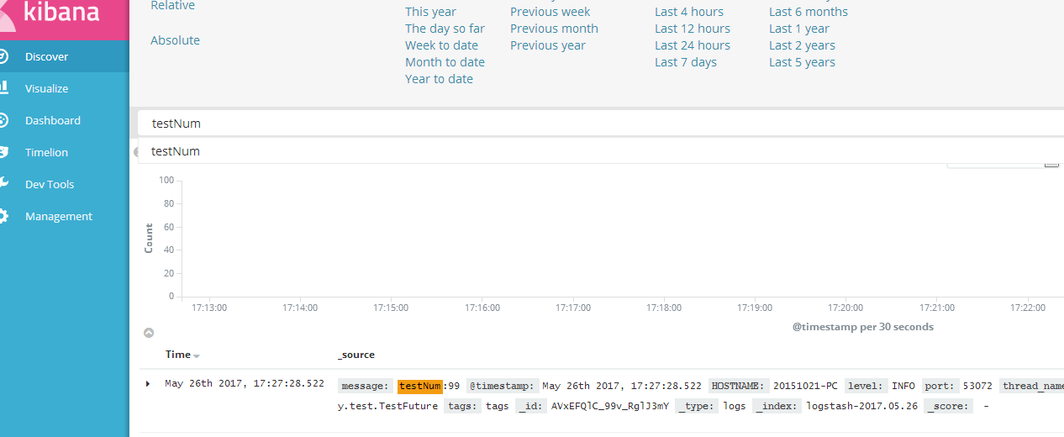This screenshot has height=437, width=1064.
Task: Open the Visualize chart icon
Action: (3, 88)
